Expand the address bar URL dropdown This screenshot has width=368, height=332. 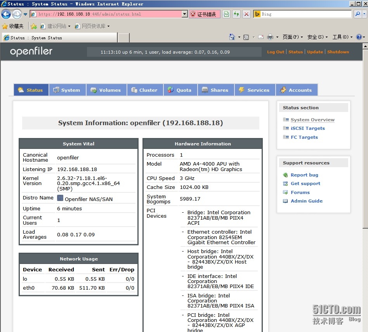[185, 14]
